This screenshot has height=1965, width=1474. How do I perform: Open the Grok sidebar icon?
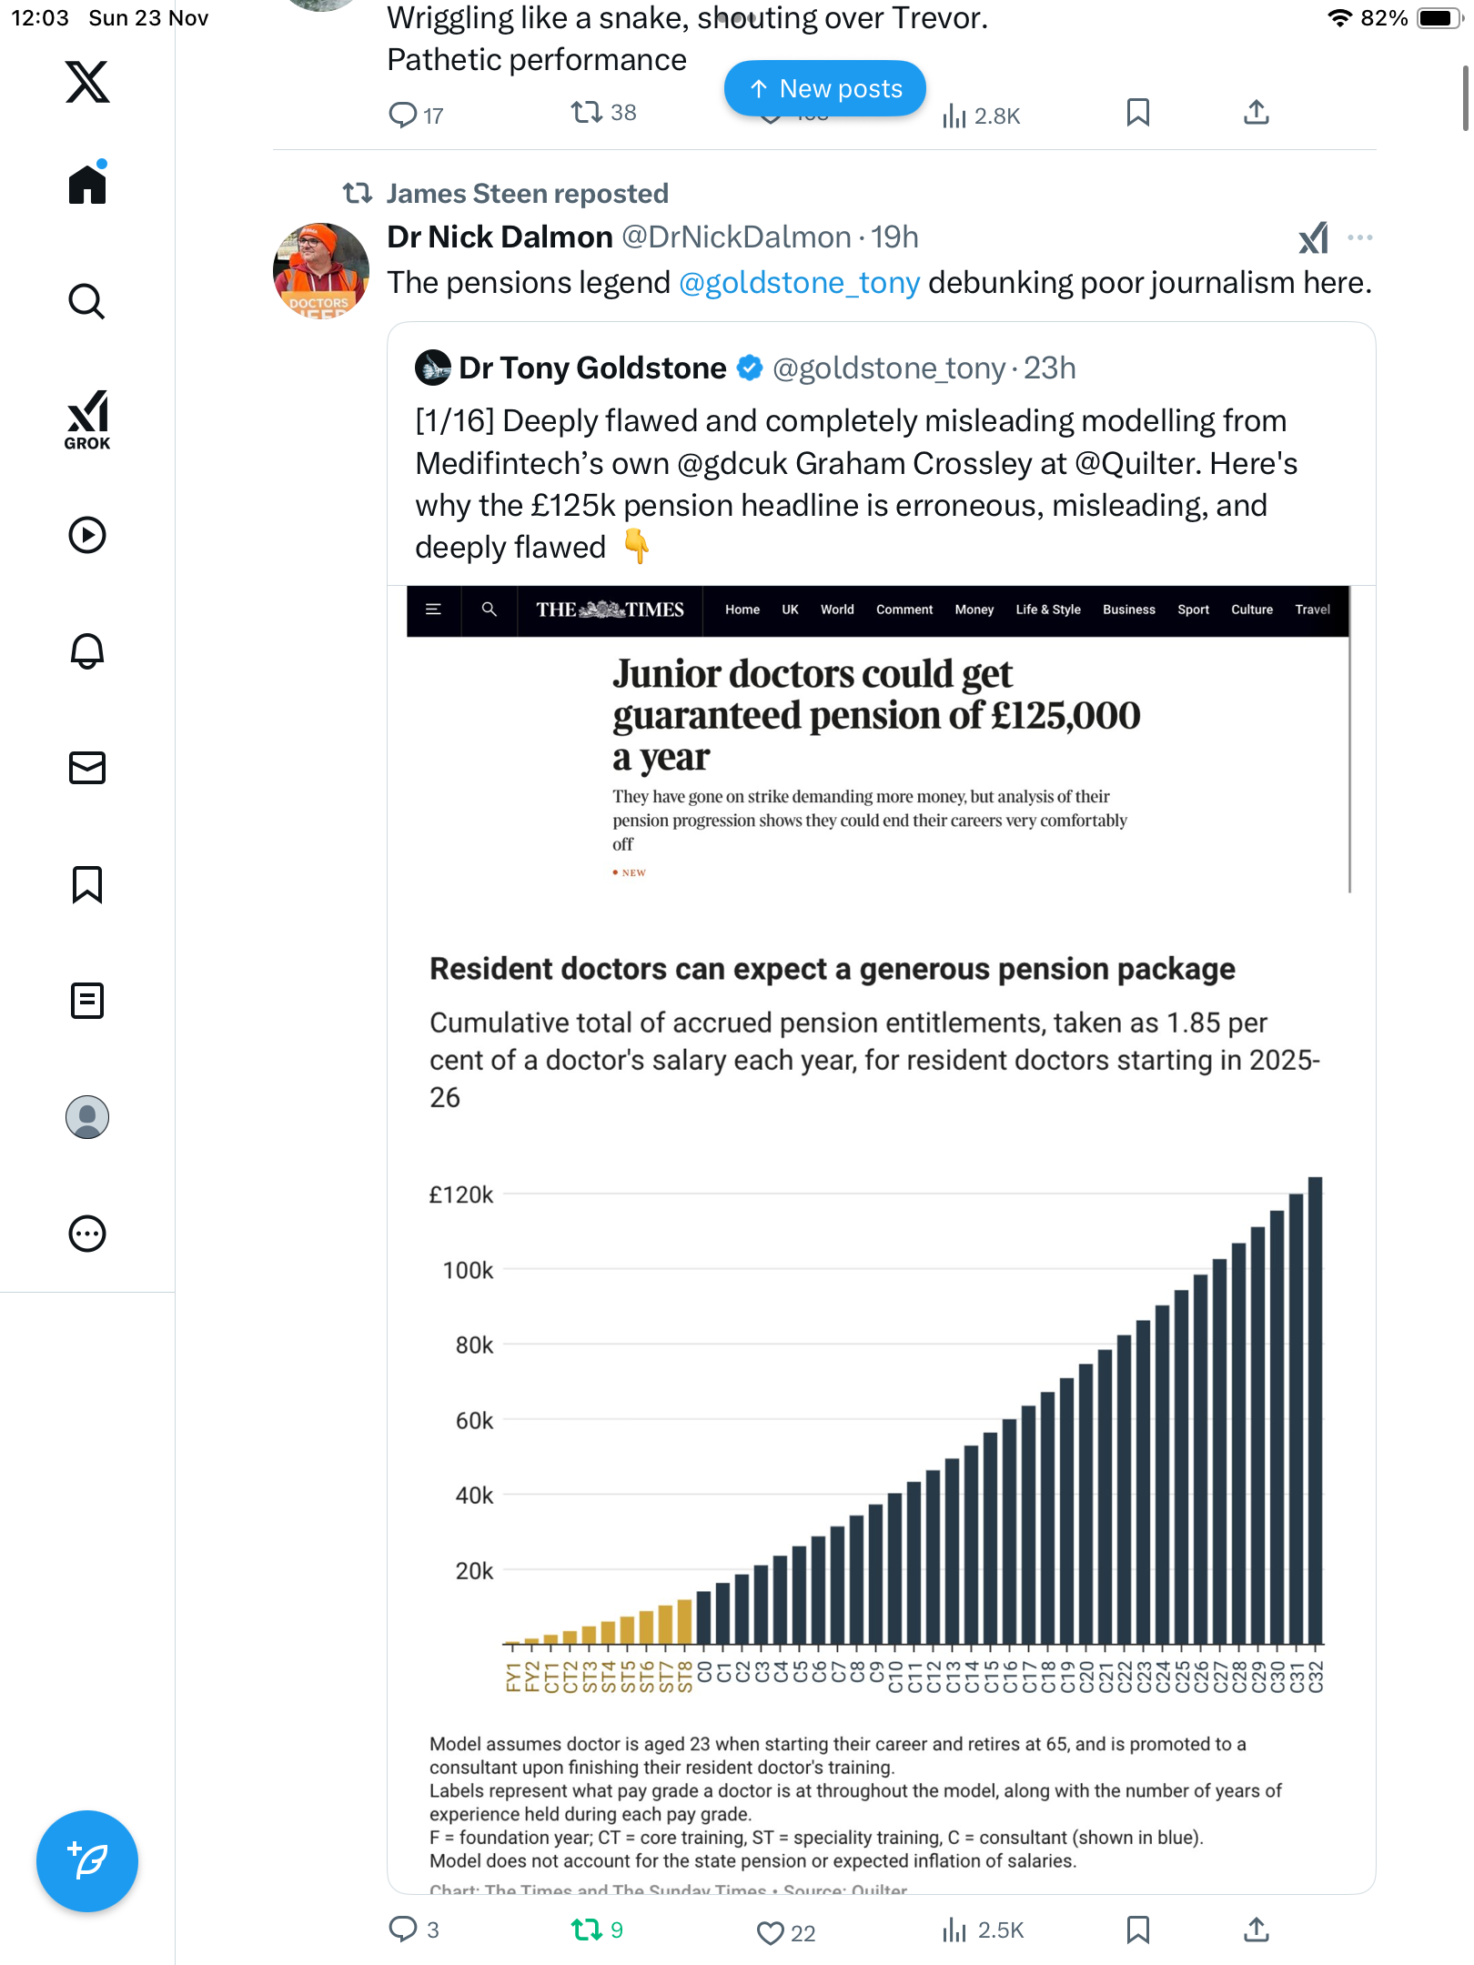click(87, 419)
